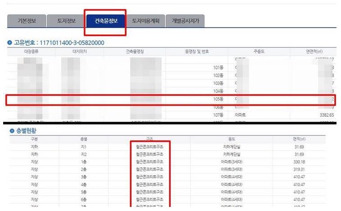The image size is (341, 211).
Task: Select the 103동 building row
Action: tap(172, 83)
